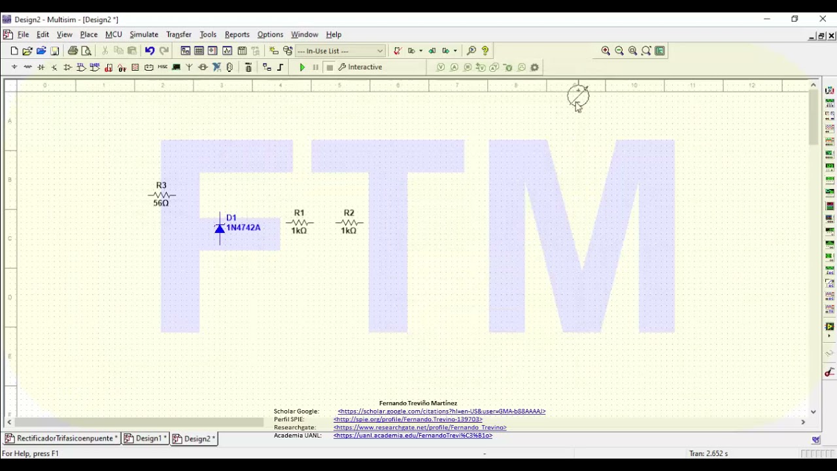Place an RF component (antenna icon)
The image size is (837, 471).
189,67
